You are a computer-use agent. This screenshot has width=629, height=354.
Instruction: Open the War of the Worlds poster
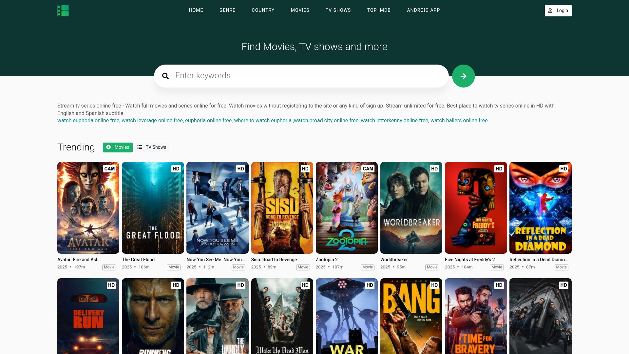click(x=347, y=316)
